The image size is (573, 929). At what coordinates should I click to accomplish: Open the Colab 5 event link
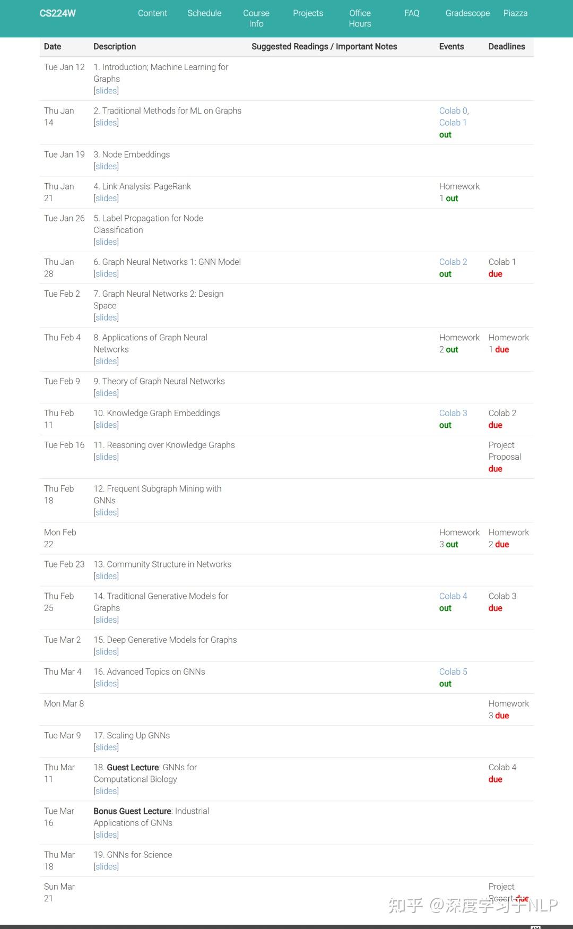coord(453,672)
